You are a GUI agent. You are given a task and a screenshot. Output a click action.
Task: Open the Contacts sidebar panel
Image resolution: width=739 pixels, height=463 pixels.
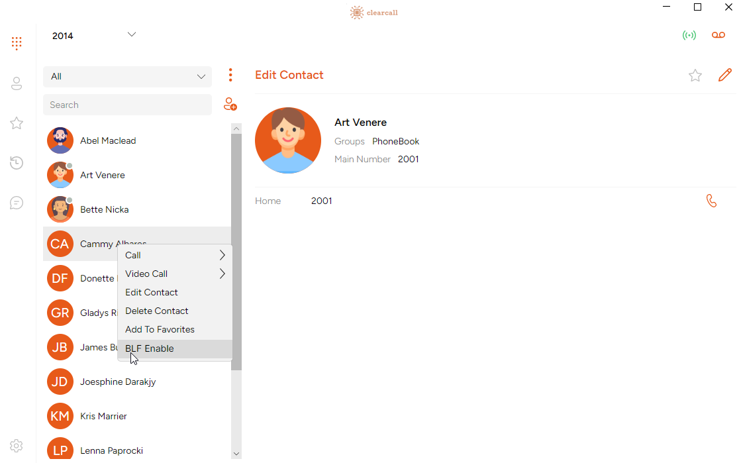[x=17, y=83]
